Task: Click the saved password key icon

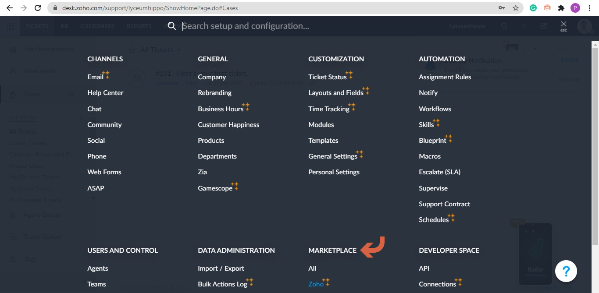Action: (502, 8)
